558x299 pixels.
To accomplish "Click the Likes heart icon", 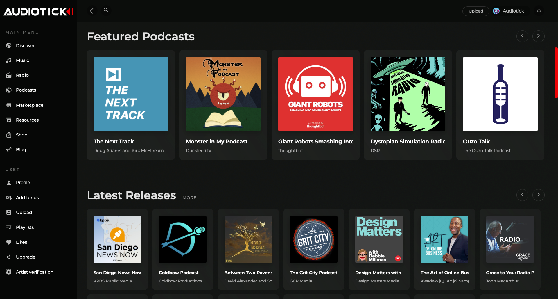I will pos(9,242).
